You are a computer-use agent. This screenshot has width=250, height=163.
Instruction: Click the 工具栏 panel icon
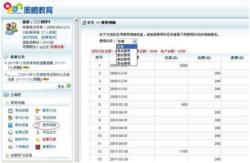6,95
